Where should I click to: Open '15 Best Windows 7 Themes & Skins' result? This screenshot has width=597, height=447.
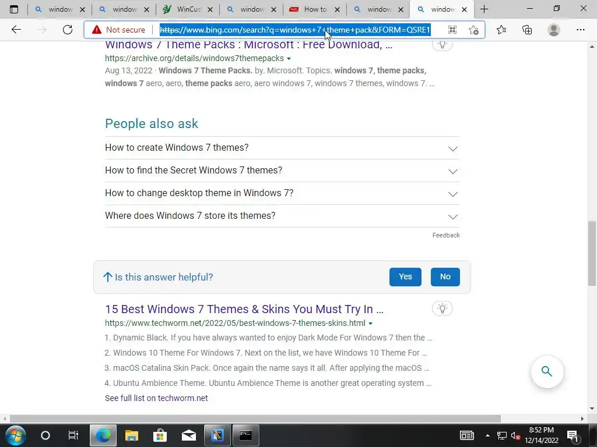(x=244, y=309)
